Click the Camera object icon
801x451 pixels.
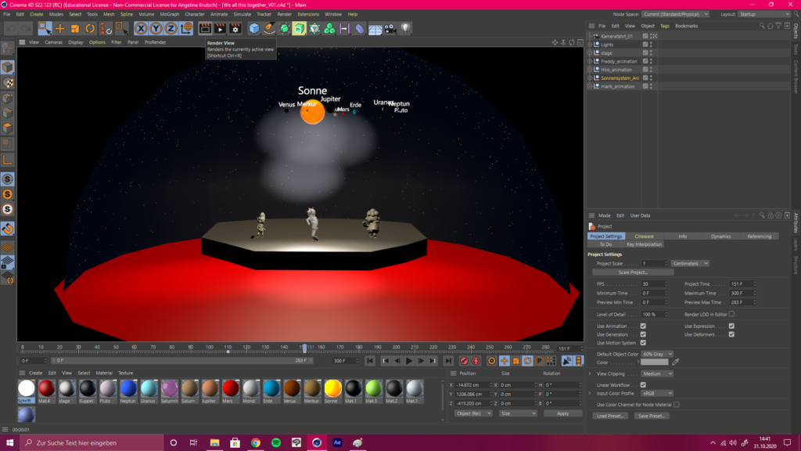pos(390,29)
